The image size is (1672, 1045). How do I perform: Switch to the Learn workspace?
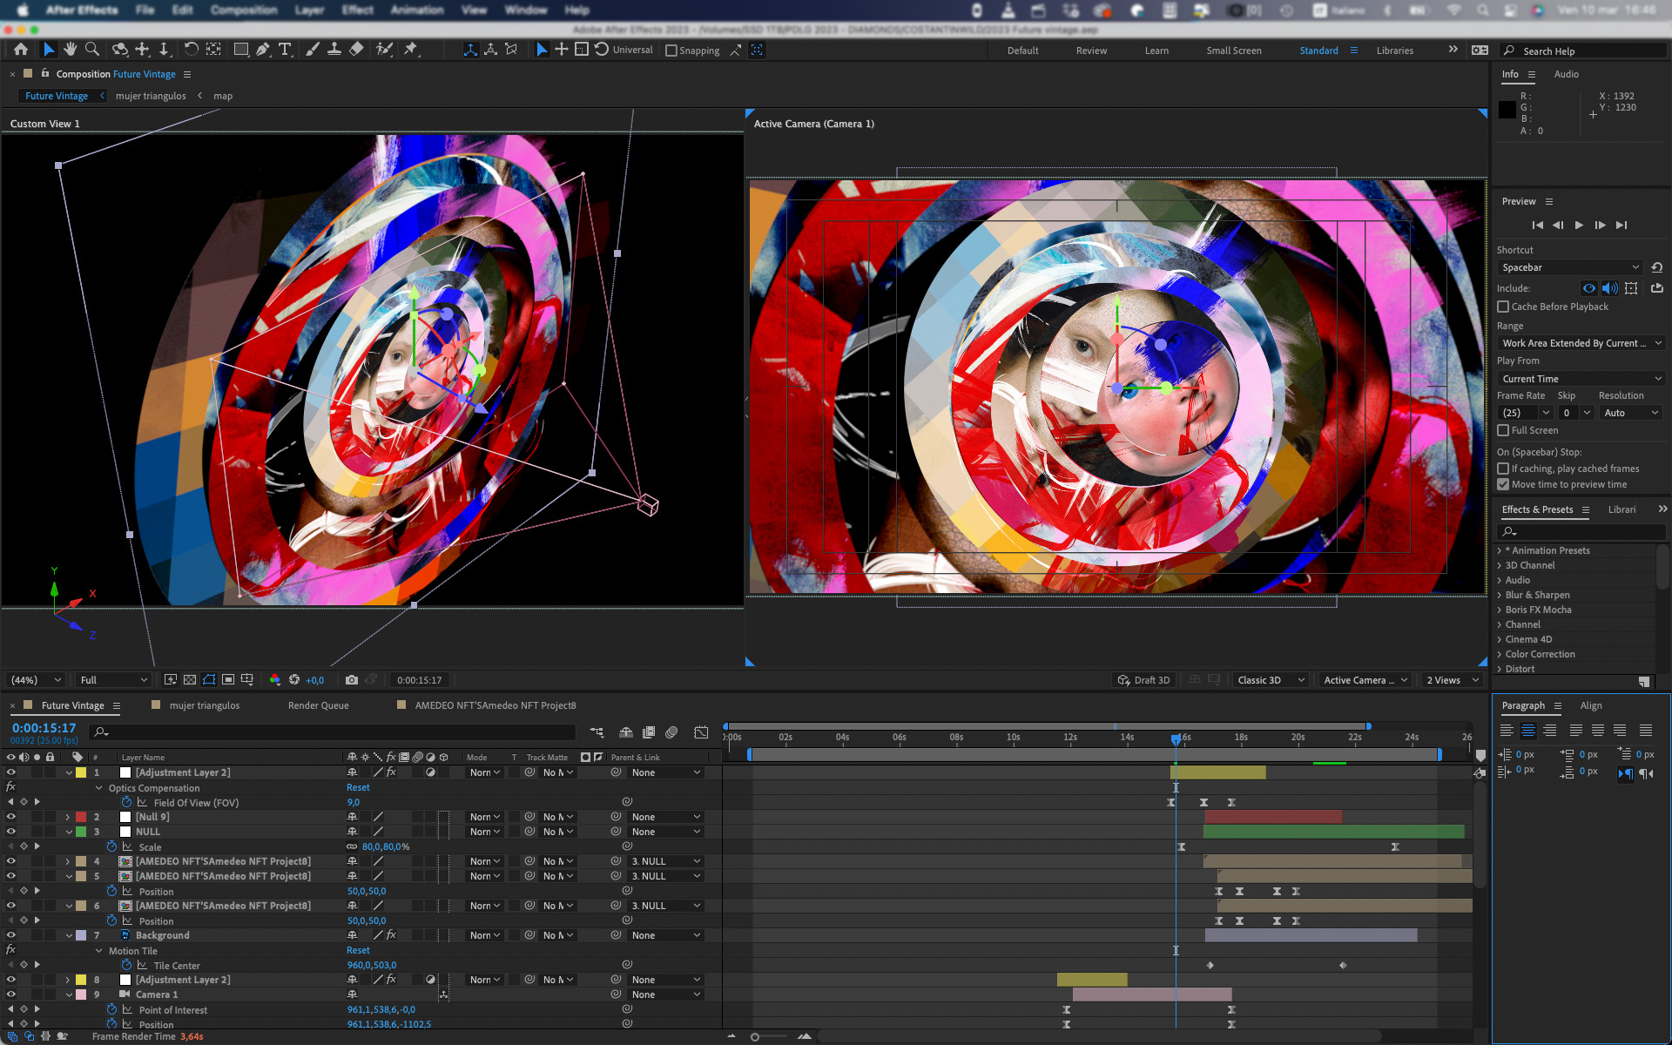point(1156,51)
